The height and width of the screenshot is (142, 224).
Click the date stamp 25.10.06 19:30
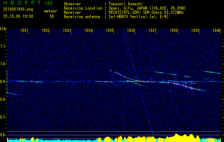(18, 16)
